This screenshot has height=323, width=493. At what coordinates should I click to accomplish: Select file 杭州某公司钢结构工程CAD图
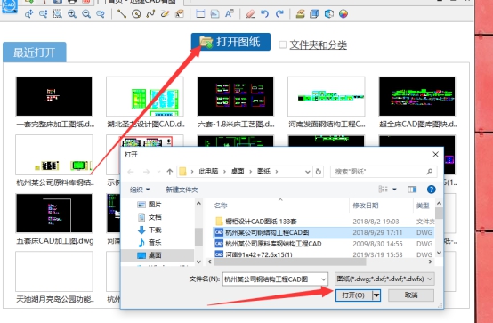pyautogui.click(x=324, y=232)
